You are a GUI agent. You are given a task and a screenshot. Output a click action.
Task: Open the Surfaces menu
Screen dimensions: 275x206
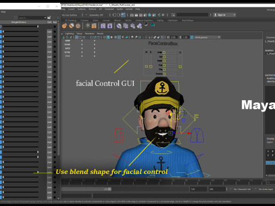[81, 9]
